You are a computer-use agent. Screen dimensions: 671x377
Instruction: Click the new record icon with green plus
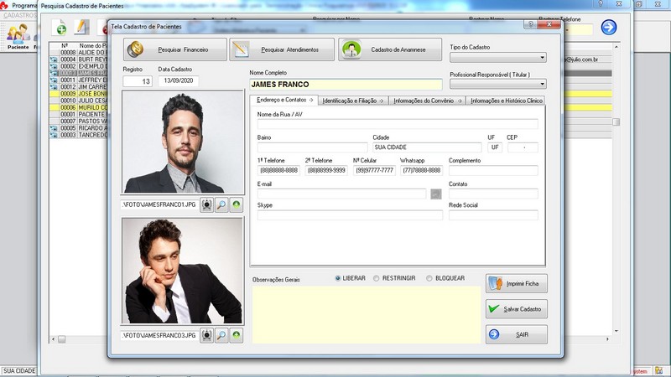tap(60, 29)
